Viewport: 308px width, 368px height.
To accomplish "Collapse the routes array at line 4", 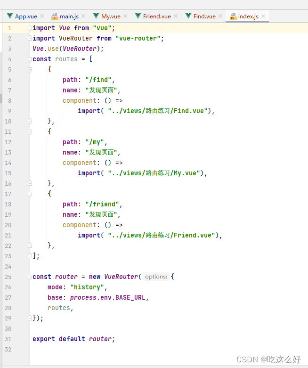I will coord(30,59).
